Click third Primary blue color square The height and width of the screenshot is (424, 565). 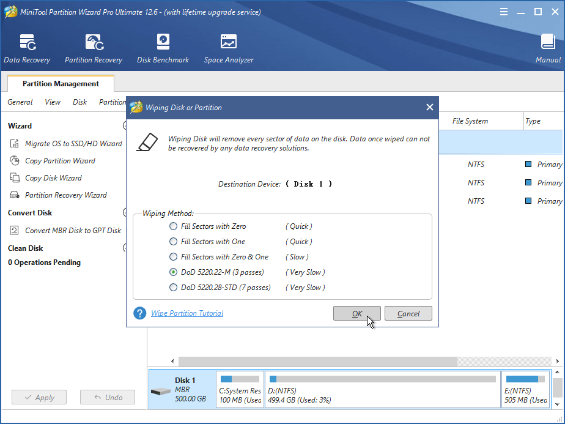528,201
